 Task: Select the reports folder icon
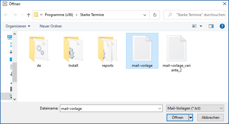coord(108,49)
